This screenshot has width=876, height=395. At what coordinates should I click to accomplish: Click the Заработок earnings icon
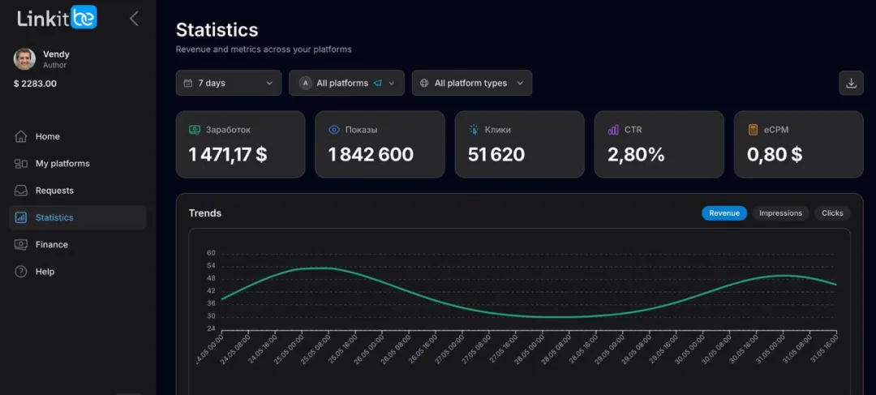pos(195,130)
